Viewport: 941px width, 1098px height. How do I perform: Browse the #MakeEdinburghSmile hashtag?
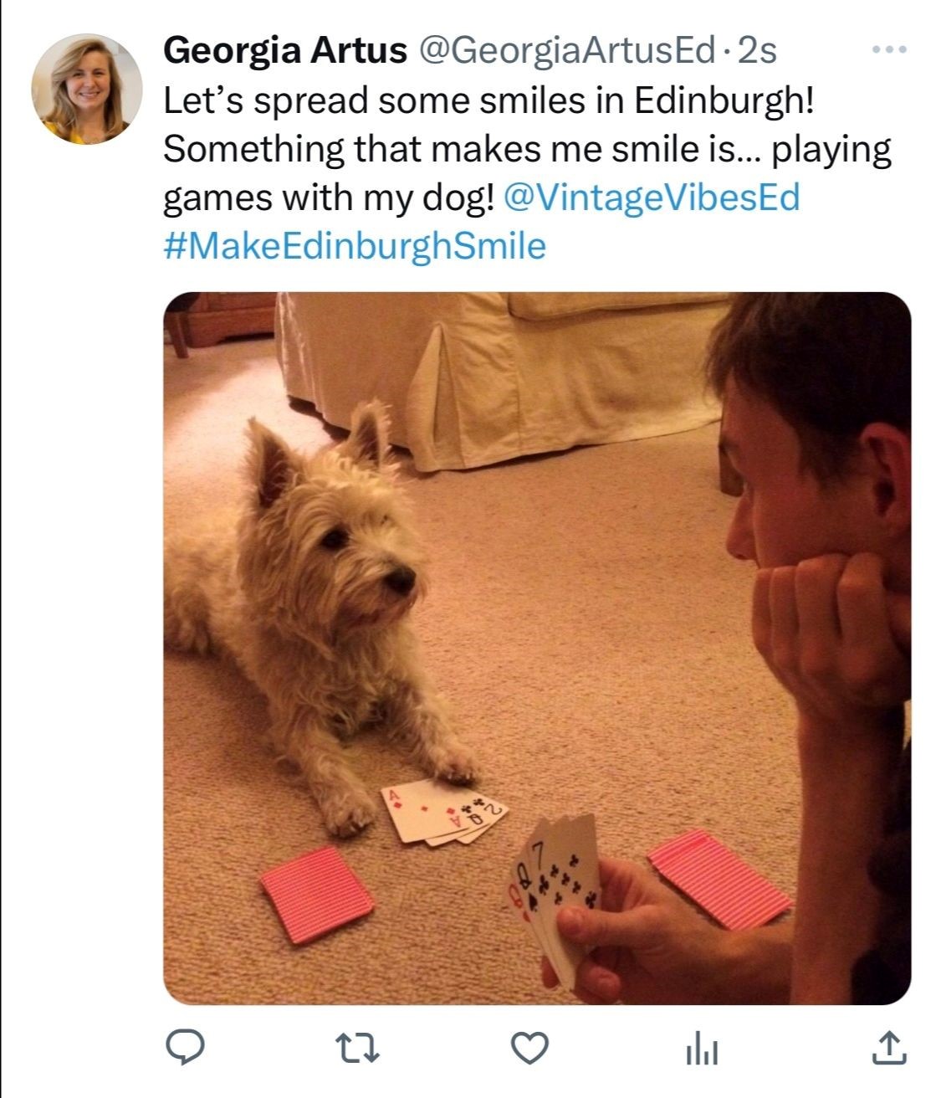pyautogui.click(x=355, y=247)
